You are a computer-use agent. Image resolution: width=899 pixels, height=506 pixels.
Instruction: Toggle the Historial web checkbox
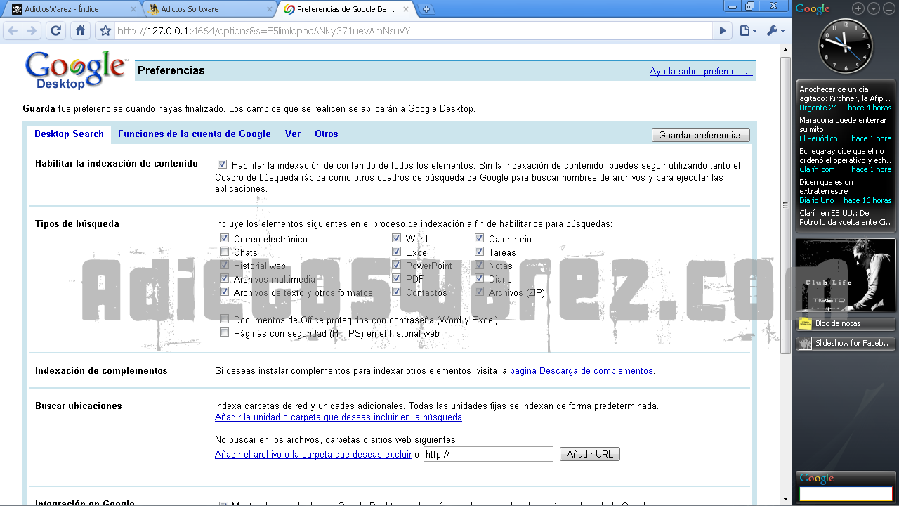click(225, 265)
